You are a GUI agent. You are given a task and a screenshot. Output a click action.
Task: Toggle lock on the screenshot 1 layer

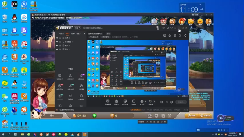60,42
